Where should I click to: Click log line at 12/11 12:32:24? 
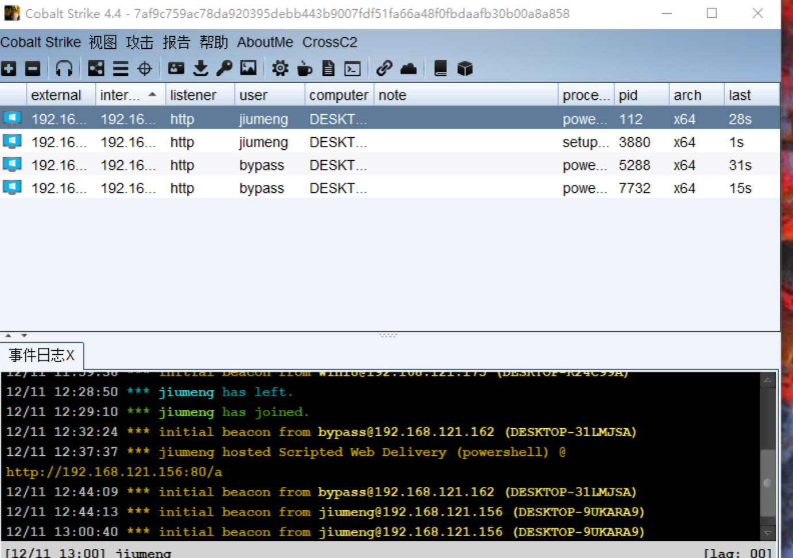[321, 432]
